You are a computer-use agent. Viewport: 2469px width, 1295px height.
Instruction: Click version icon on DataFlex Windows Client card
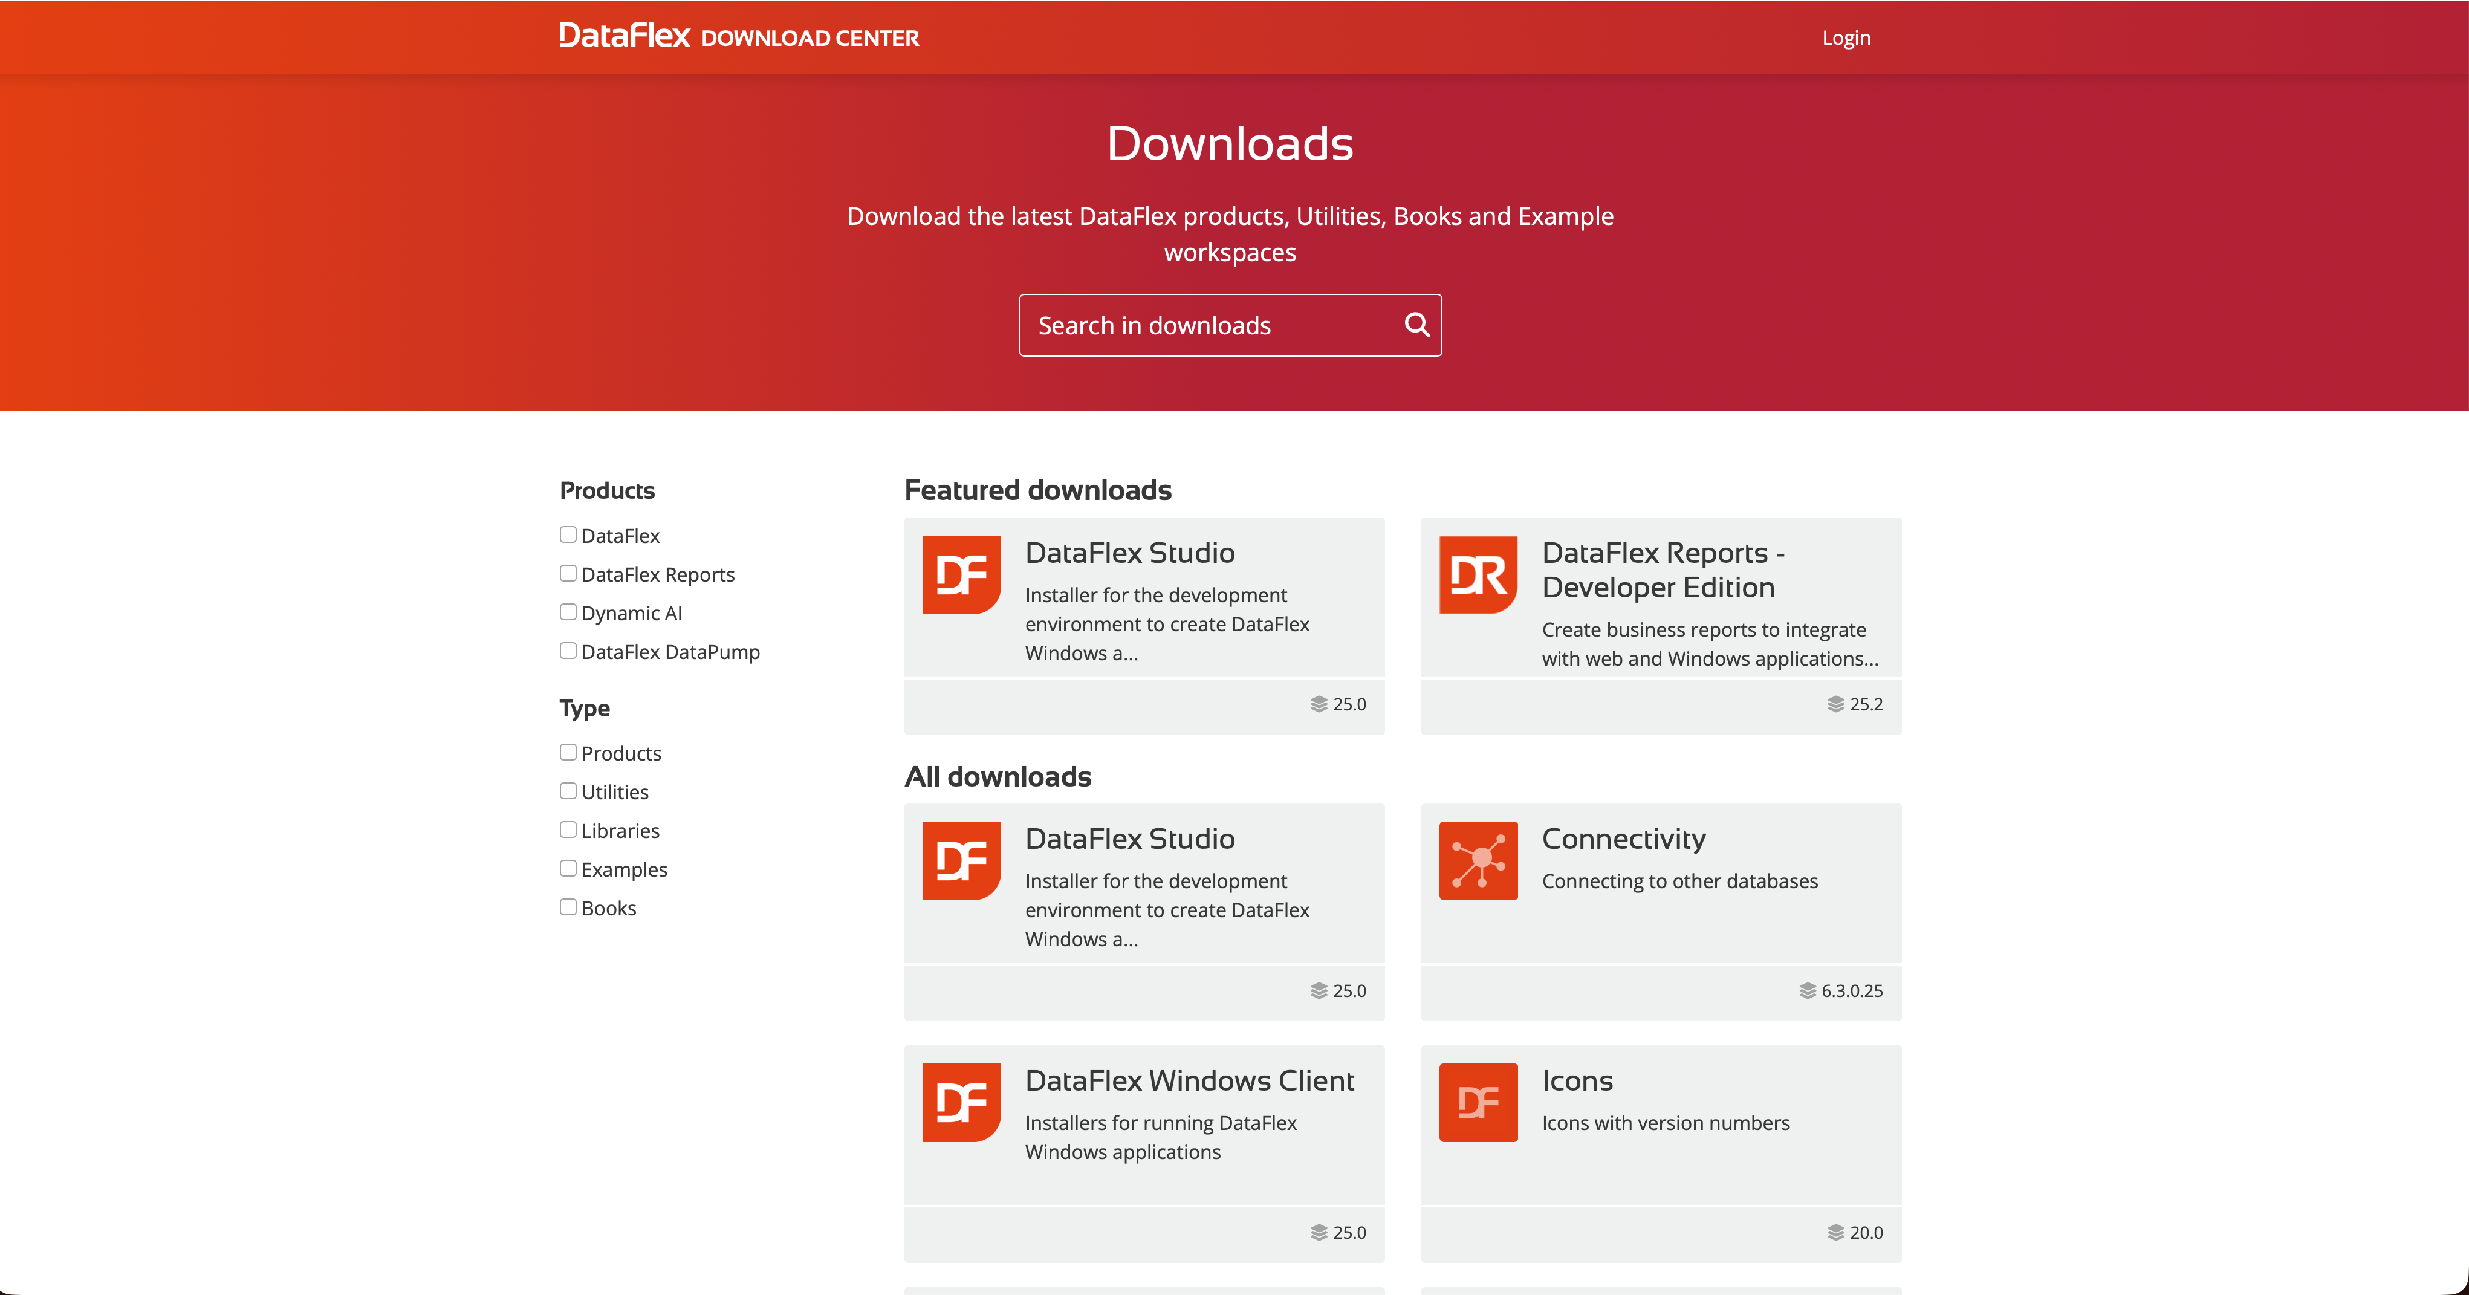pyautogui.click(x=1319, y=1233)
